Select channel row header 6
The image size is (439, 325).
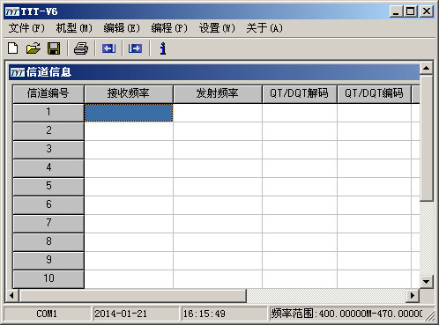[x=48, y=205]
